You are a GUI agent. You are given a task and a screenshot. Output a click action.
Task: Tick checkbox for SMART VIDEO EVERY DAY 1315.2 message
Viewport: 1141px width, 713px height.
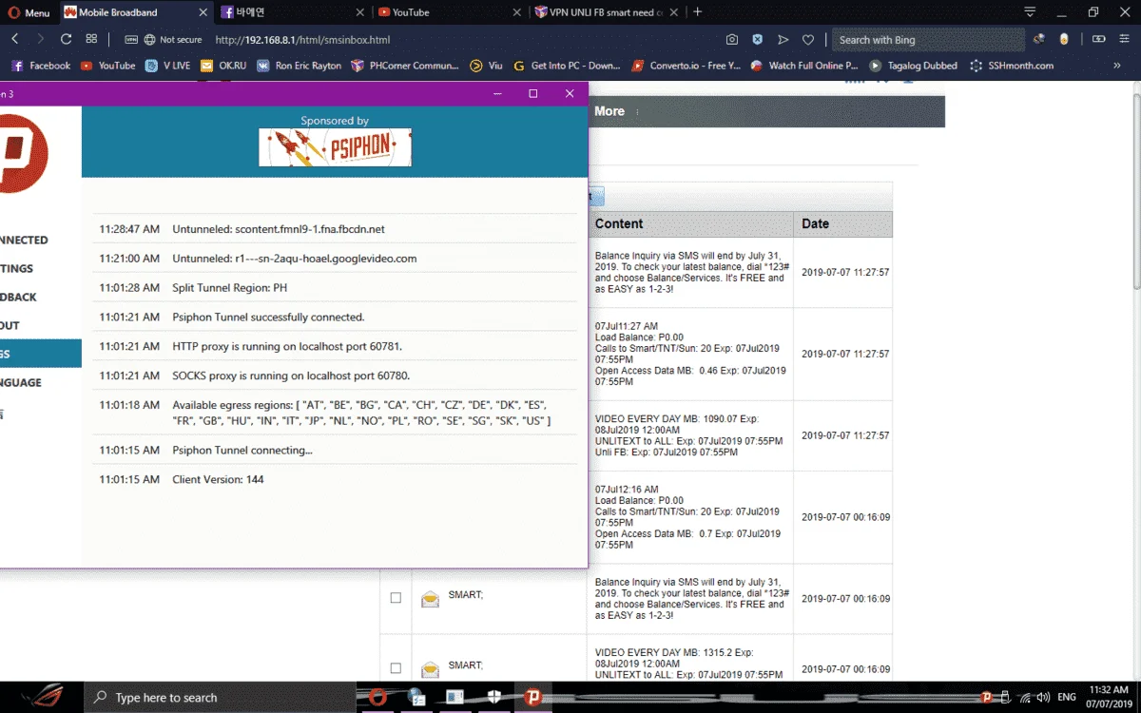click(396, 668)
